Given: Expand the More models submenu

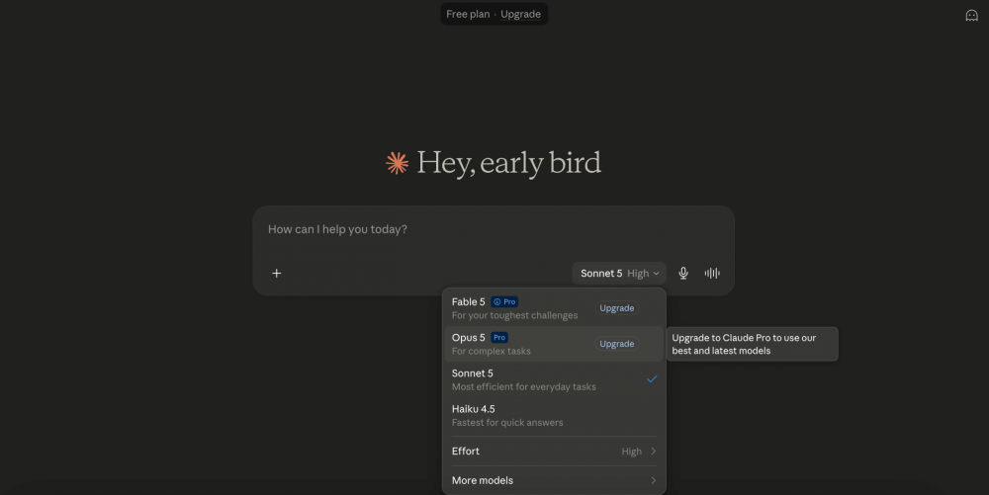Looking at the screenshot, I should (554, 480).
